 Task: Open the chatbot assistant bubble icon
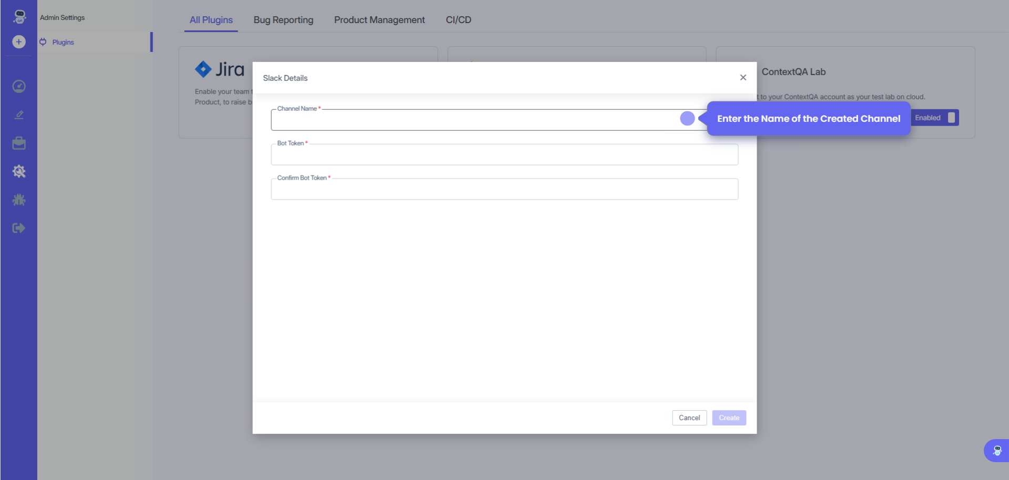click(996, 451)
